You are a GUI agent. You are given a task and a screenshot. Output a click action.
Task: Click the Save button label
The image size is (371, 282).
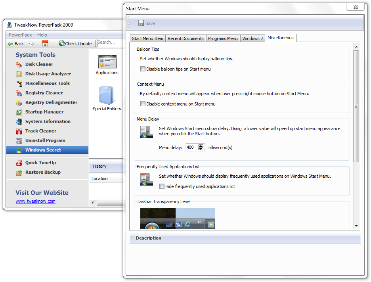coord(150,23)
